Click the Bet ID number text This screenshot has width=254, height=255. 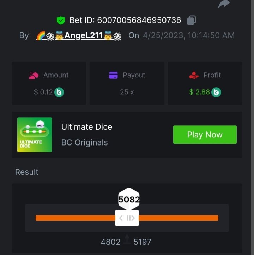click(x=139, y=20)
